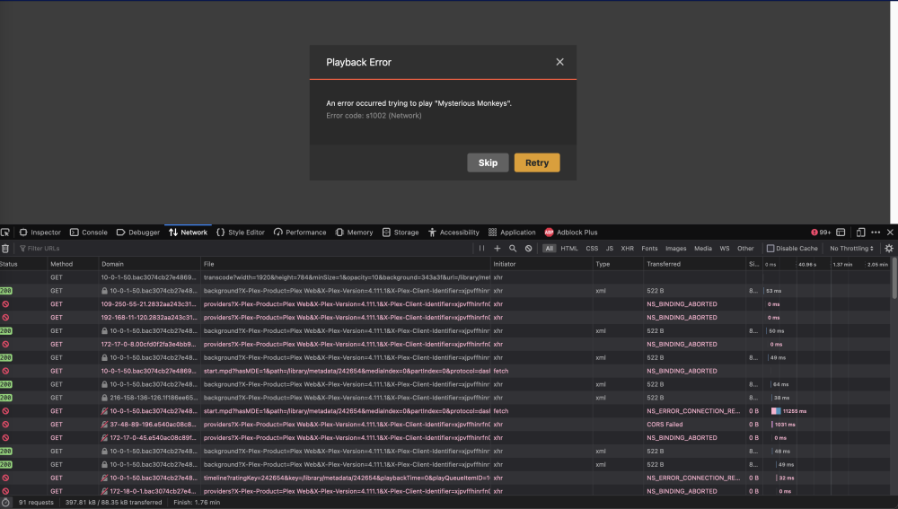898x509 pixels.
Task: Click the Retry button
Action: pos(537,162)
